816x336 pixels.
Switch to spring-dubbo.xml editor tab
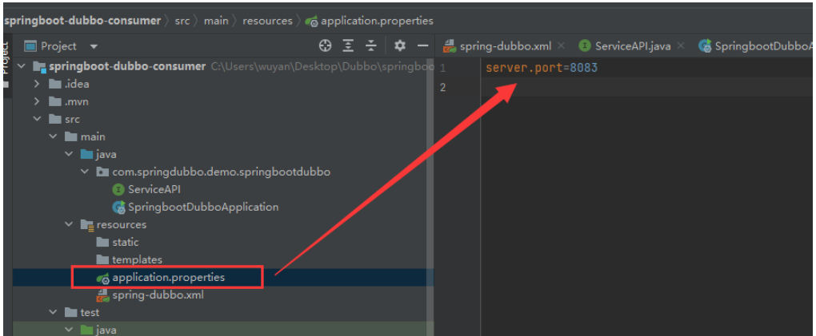pos(497,46)
